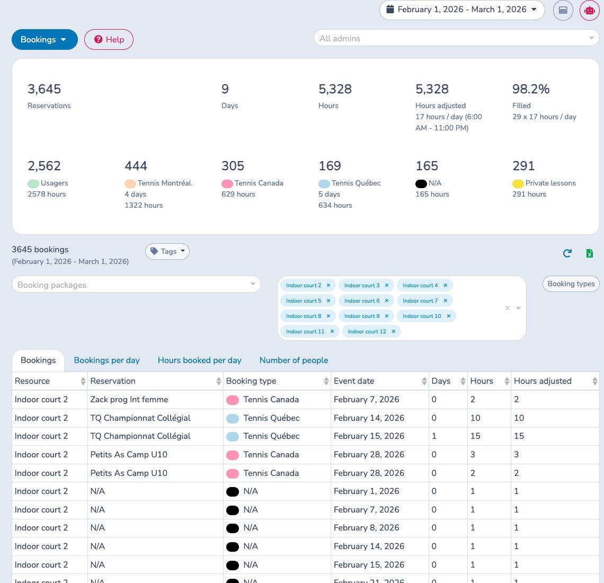Refresh the bookings list
Viewport: 604px width, 583px height.
(567, 253)
